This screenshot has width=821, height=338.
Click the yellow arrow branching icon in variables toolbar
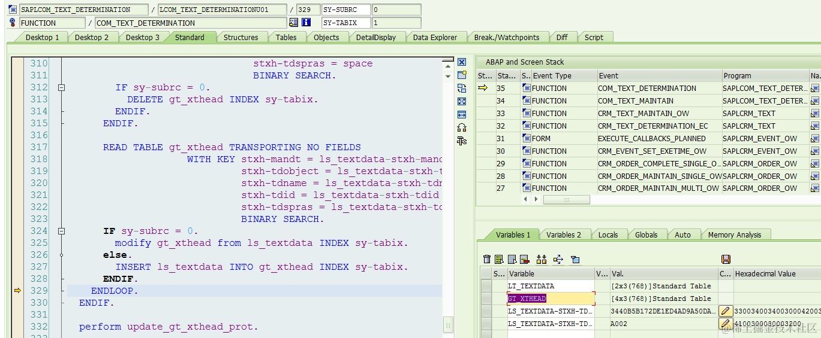558,259
